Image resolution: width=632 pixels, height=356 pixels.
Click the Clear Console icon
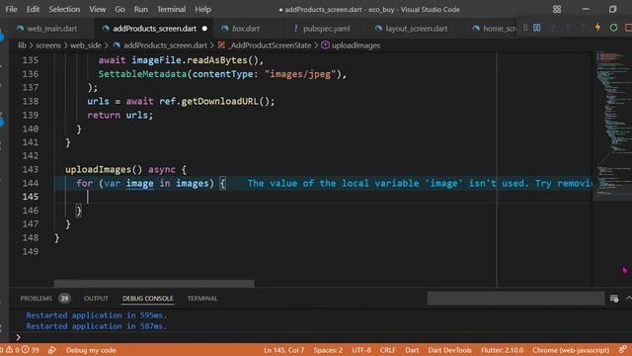tap(614, 299)
